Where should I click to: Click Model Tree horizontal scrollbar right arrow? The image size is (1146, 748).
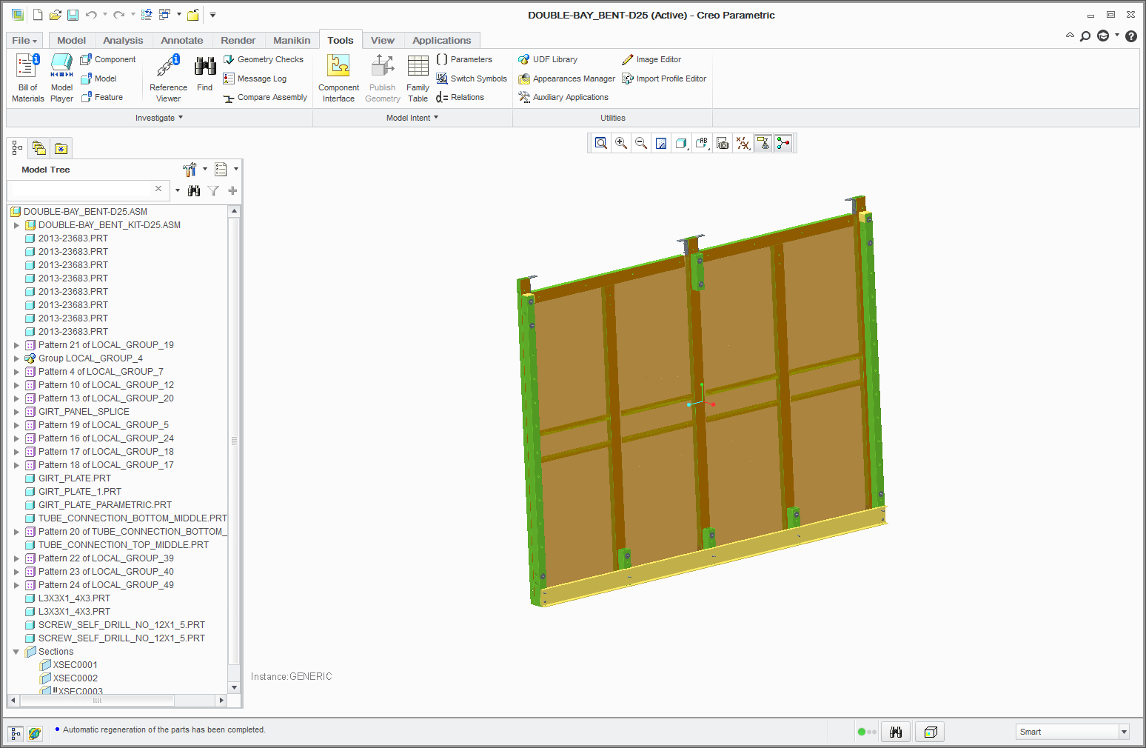(221, 700)
